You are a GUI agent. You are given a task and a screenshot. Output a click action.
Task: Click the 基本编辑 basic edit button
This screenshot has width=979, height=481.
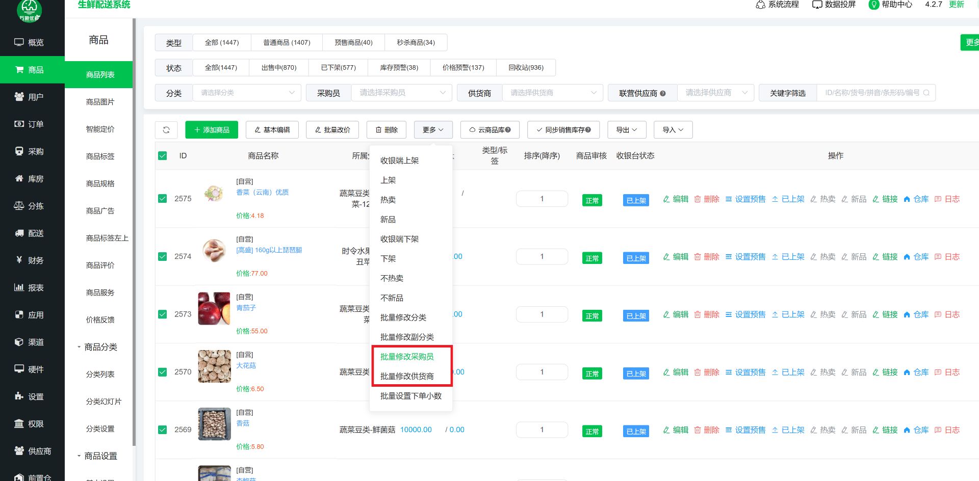pyautogui.click(x=272, y=130)
